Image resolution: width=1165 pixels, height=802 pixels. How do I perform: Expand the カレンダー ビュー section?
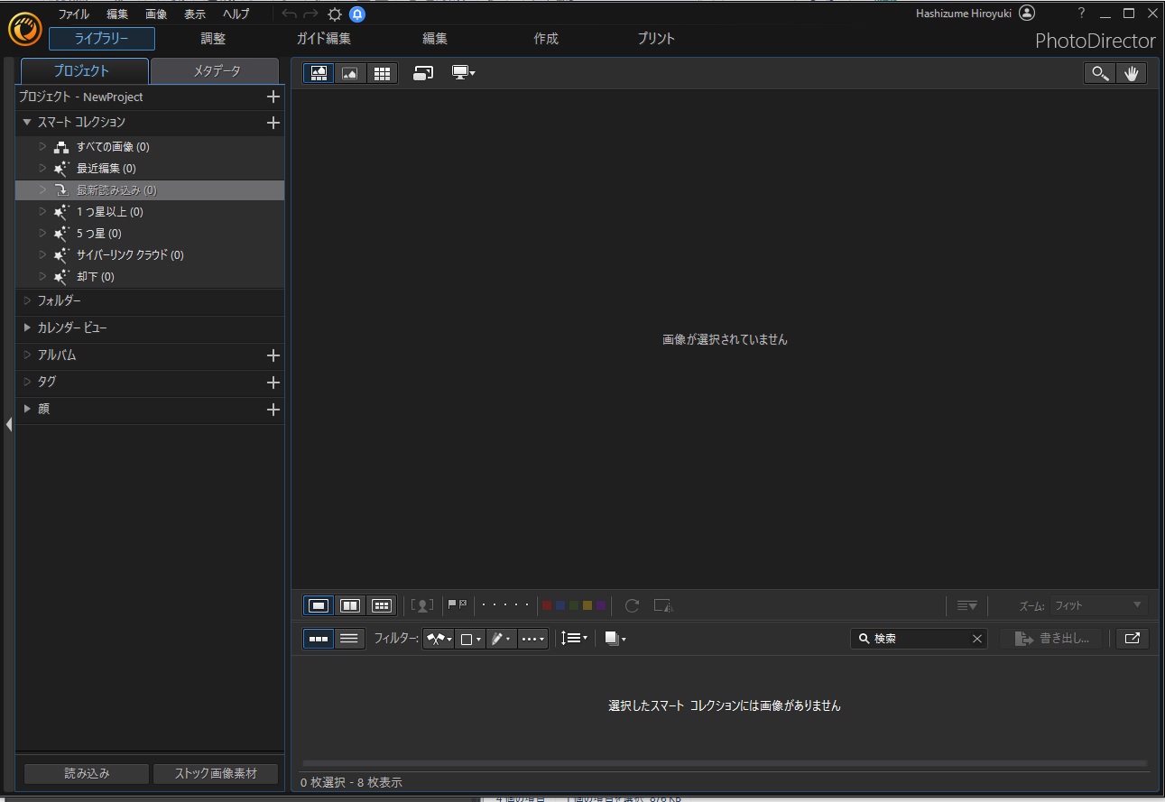click(27, 327)
